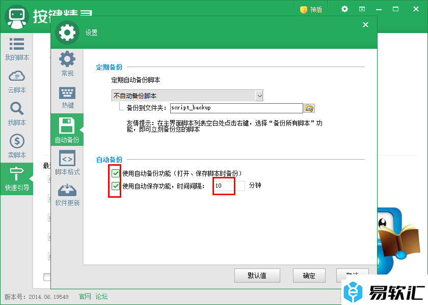Open the 软件更新 settings tab

(67, 194)
